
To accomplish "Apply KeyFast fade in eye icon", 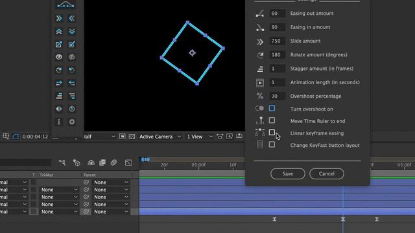I will 59,57.
